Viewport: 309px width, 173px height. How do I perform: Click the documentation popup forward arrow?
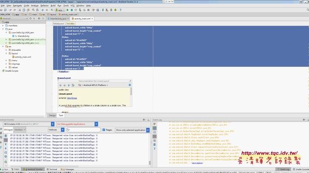(64, 86)
